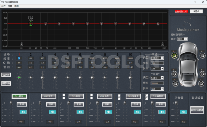
Task: Click the low-pass L marker on graph
Action: tap(162, 44)
